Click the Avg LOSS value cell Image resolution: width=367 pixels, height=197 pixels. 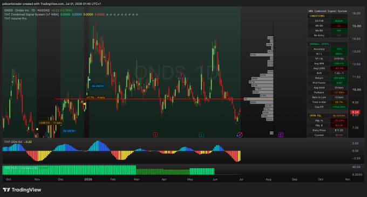339,68
